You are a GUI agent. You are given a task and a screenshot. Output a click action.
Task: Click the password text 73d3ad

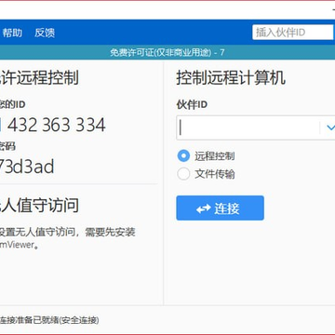click(x=27, y=167)
